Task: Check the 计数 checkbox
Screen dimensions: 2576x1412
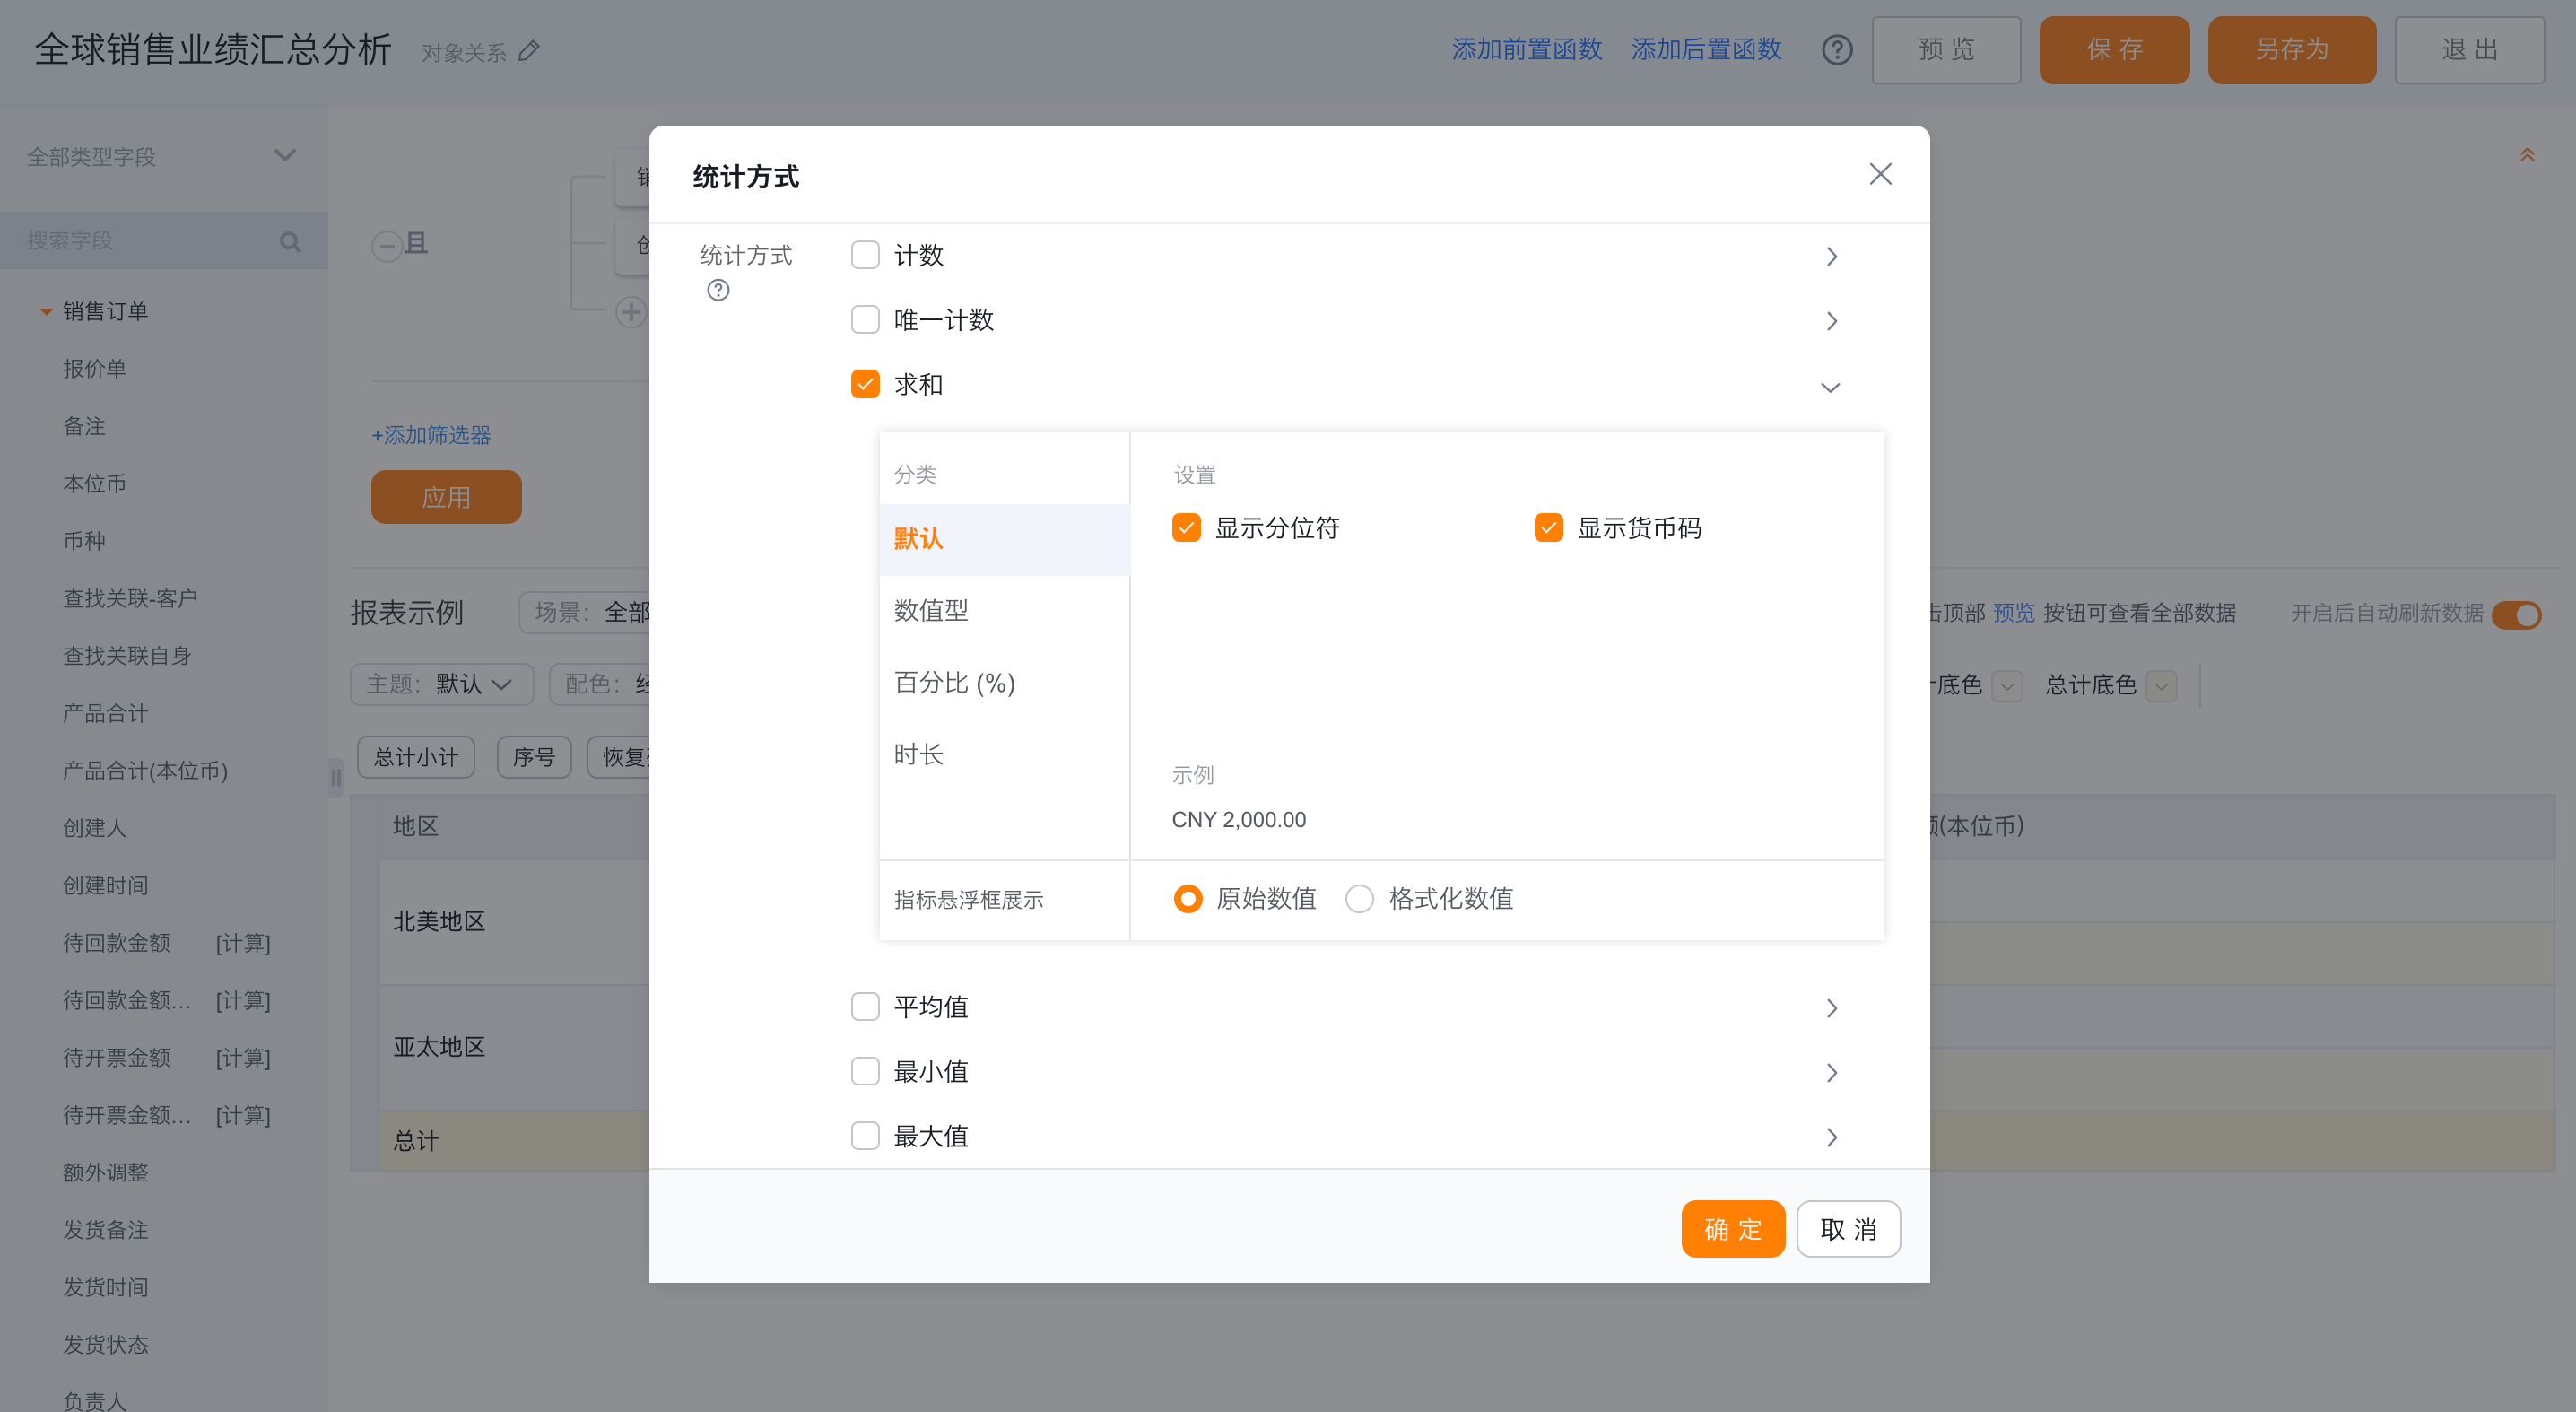Action: click(x=865, y=255)
